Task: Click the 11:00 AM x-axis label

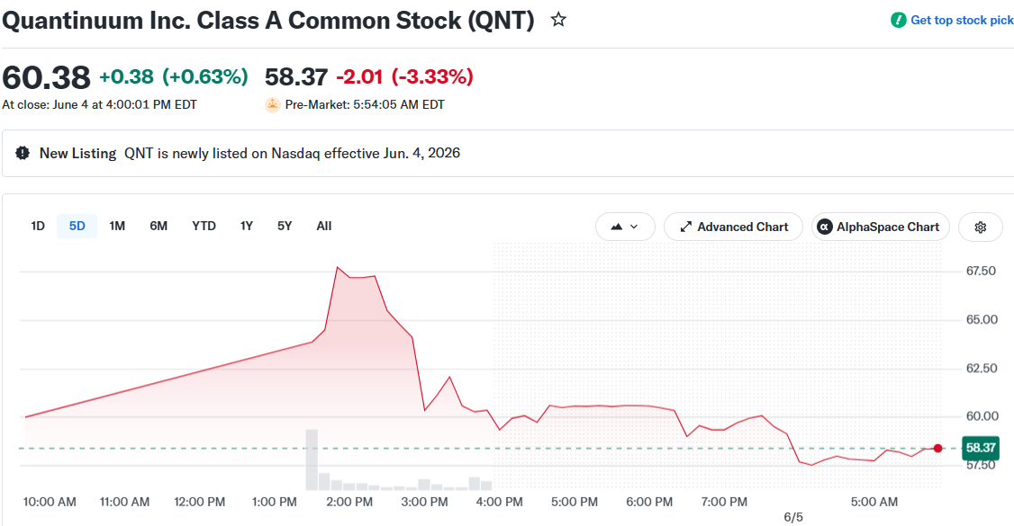Action: coord(125,502)
